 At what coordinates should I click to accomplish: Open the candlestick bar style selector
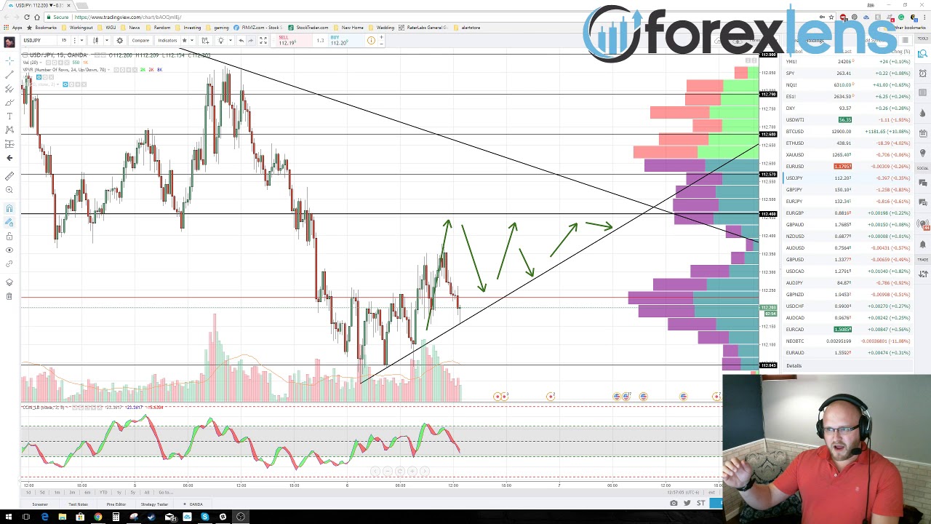pos(95,40)
